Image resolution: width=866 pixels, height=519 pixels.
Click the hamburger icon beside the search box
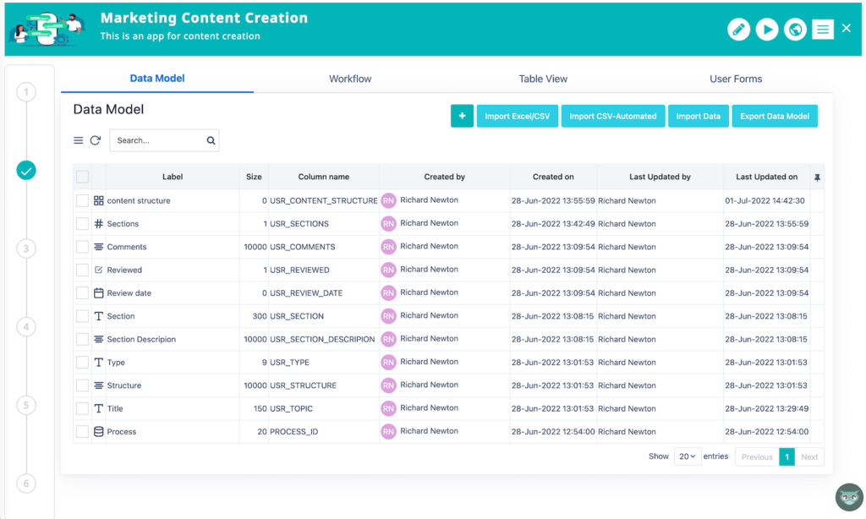pos(77,139)
